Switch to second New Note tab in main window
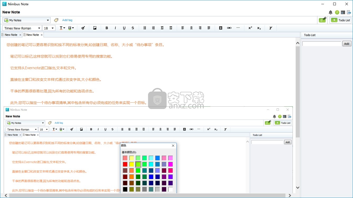353x198 pixels. pos(32,35)
